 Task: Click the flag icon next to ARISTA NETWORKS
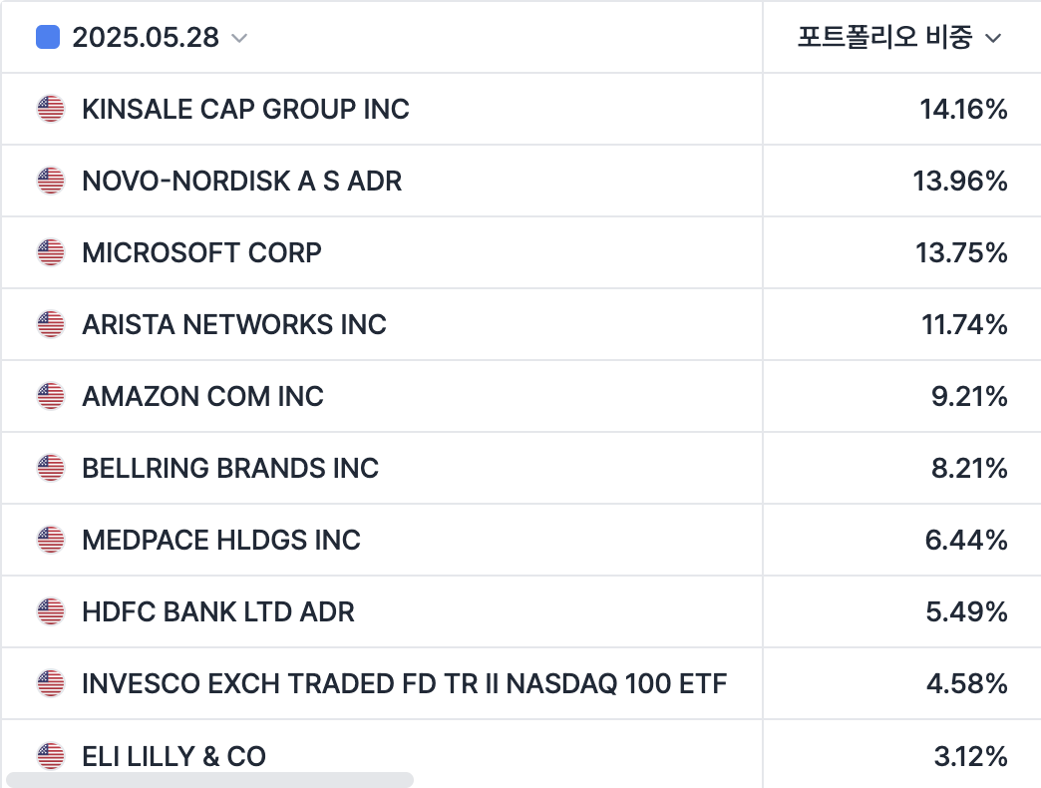[51, 324]
